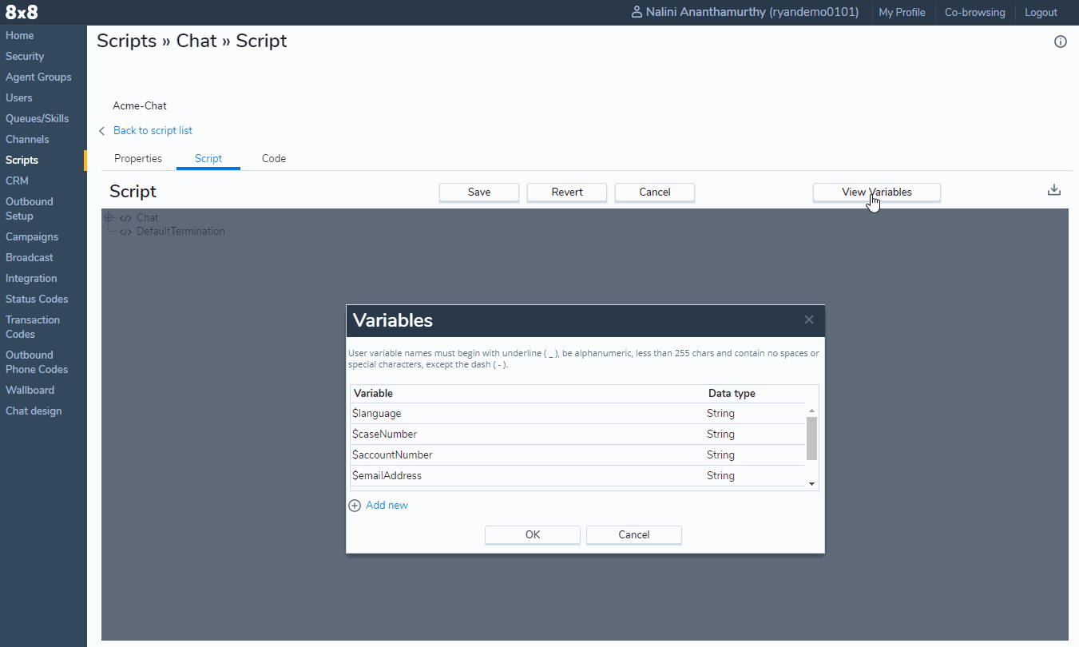Click the Add new link

(387, 505)
